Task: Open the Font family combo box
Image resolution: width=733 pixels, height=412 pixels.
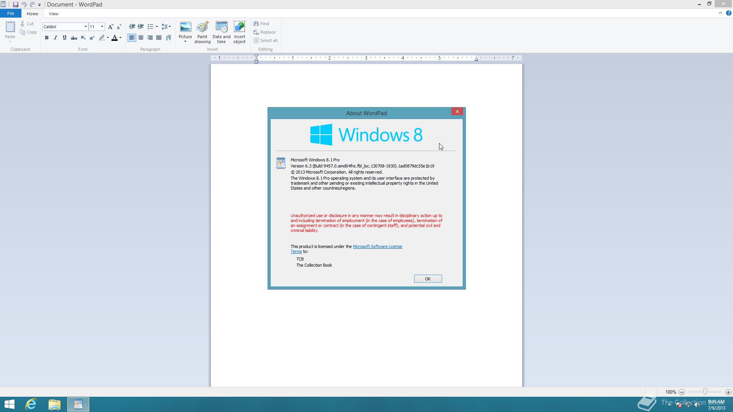Action: click(x=65, y=27)
